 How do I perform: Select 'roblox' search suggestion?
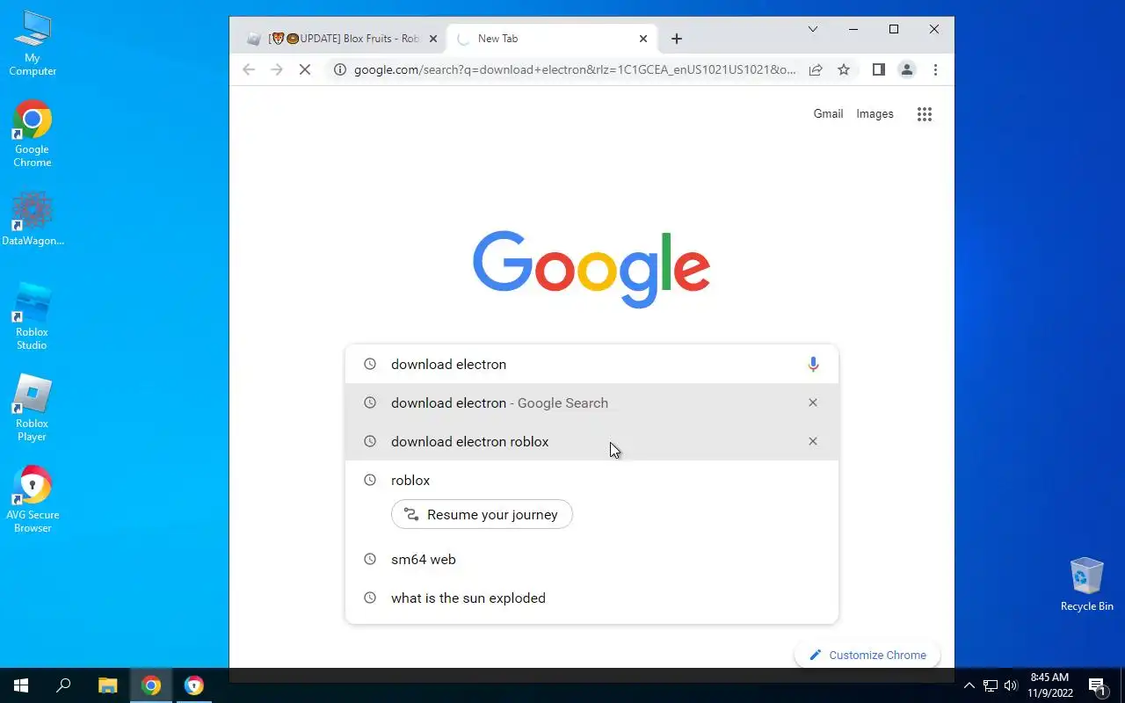click(x=592, y=480)
